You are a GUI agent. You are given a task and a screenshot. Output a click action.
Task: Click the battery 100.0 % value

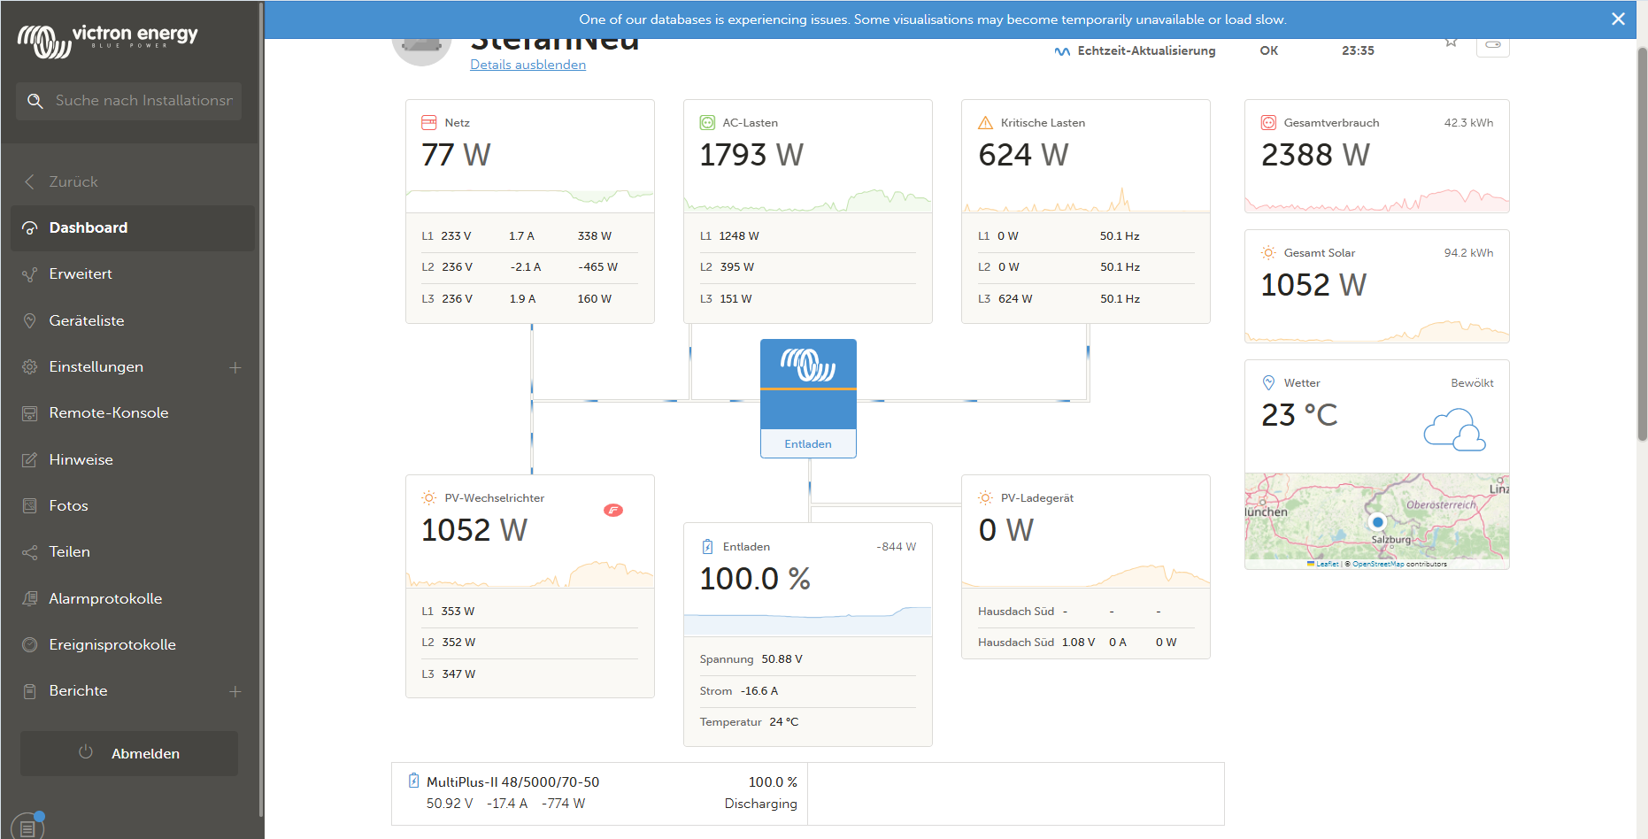755,579
